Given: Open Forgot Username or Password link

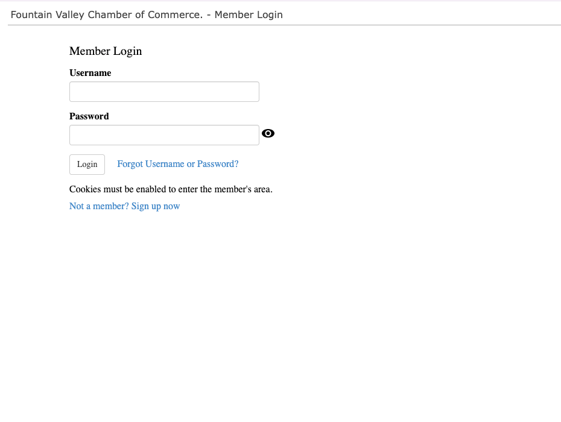Looking at the screenshot, I should [x=178, y=164].
